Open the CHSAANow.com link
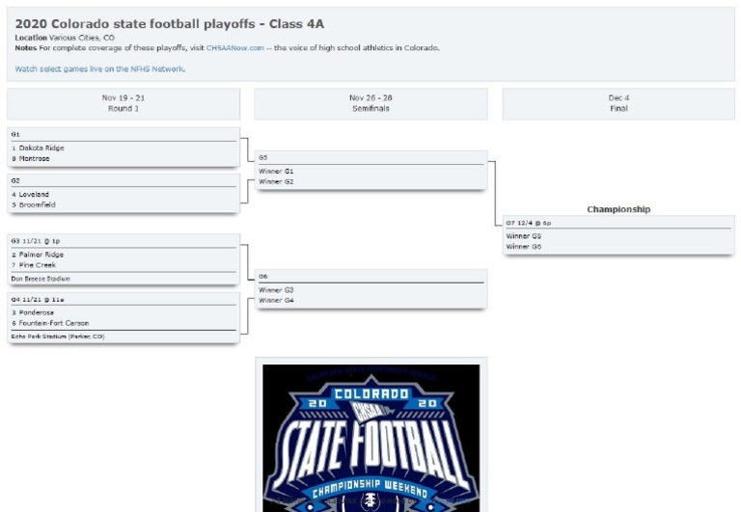The width and height of the screenshot is (741, 512). tap(234, 47)
